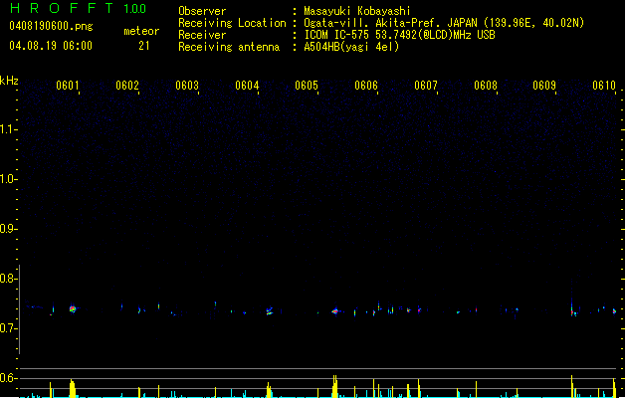626x398 pixels.
Task: Click the meteor count value 21
Action: pos(144,46)
